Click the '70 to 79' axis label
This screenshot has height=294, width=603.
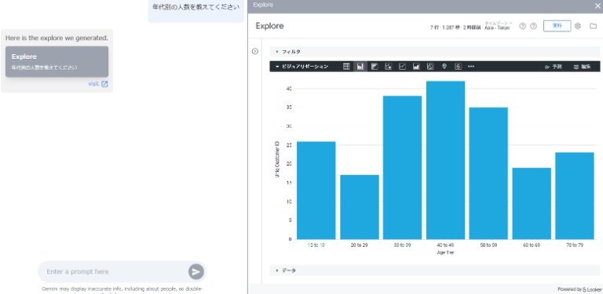click(x=575, y=245)
